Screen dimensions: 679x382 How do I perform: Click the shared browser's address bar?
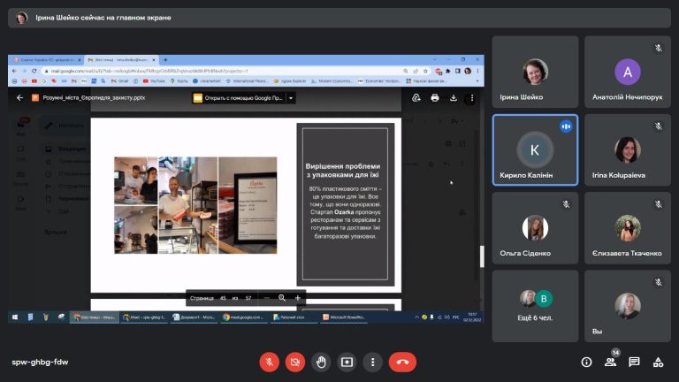click(225, 71)
